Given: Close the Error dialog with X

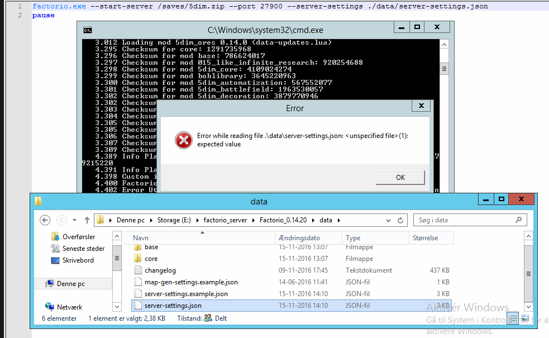Looking at the screenshot, I should click(421, 106).
